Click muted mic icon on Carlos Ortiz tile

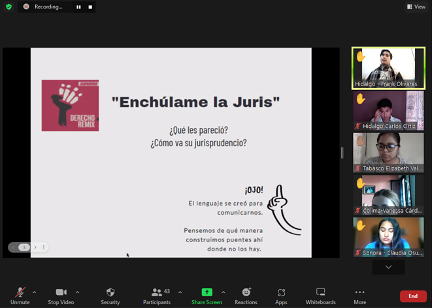click(357, 126)
